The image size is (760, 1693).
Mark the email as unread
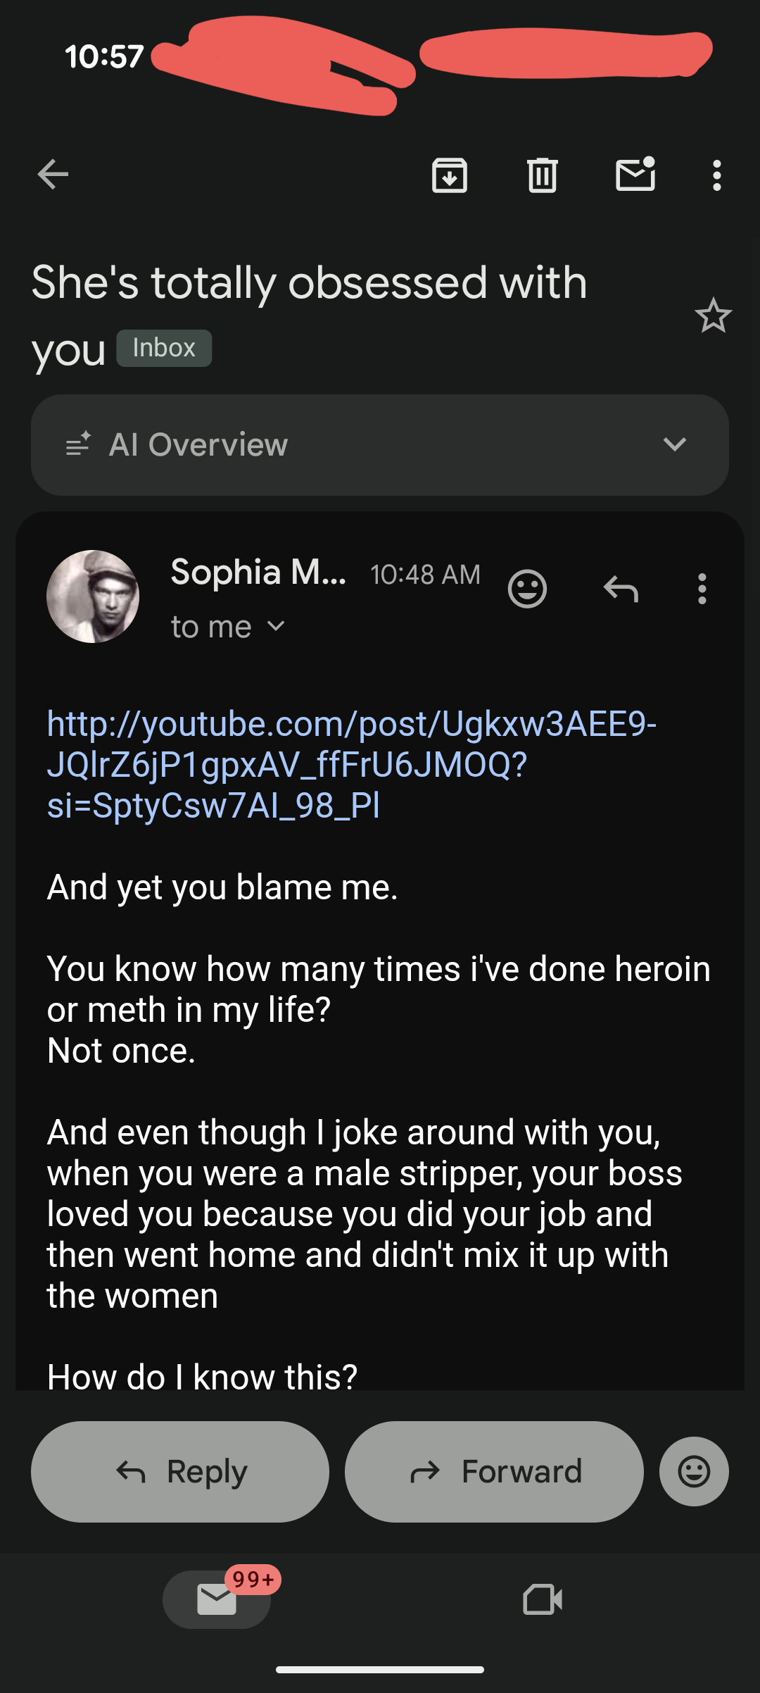click(x=635, y=175)
